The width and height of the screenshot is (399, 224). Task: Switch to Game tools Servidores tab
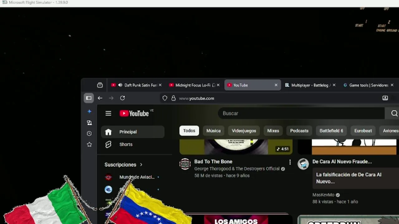(x=369, y=85)
